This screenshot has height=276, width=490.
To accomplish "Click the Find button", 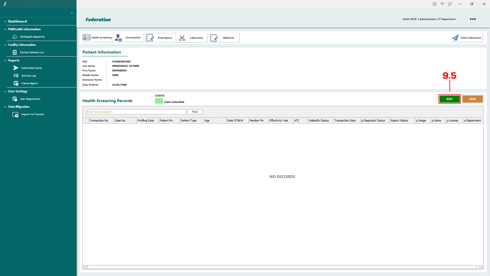I will tap(194, 112).
